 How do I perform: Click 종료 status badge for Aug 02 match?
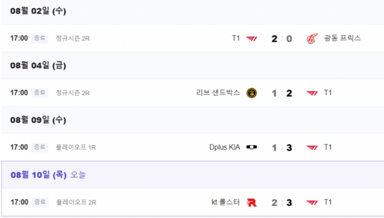point(40,38)
